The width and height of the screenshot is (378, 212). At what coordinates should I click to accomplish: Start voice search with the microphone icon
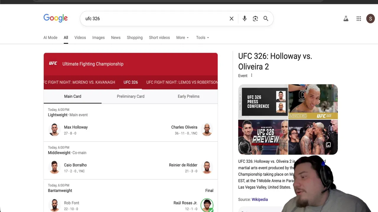click(245, 19)
